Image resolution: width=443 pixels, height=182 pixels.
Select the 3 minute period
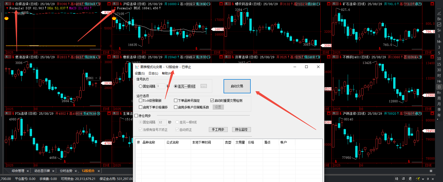[439, 47]
